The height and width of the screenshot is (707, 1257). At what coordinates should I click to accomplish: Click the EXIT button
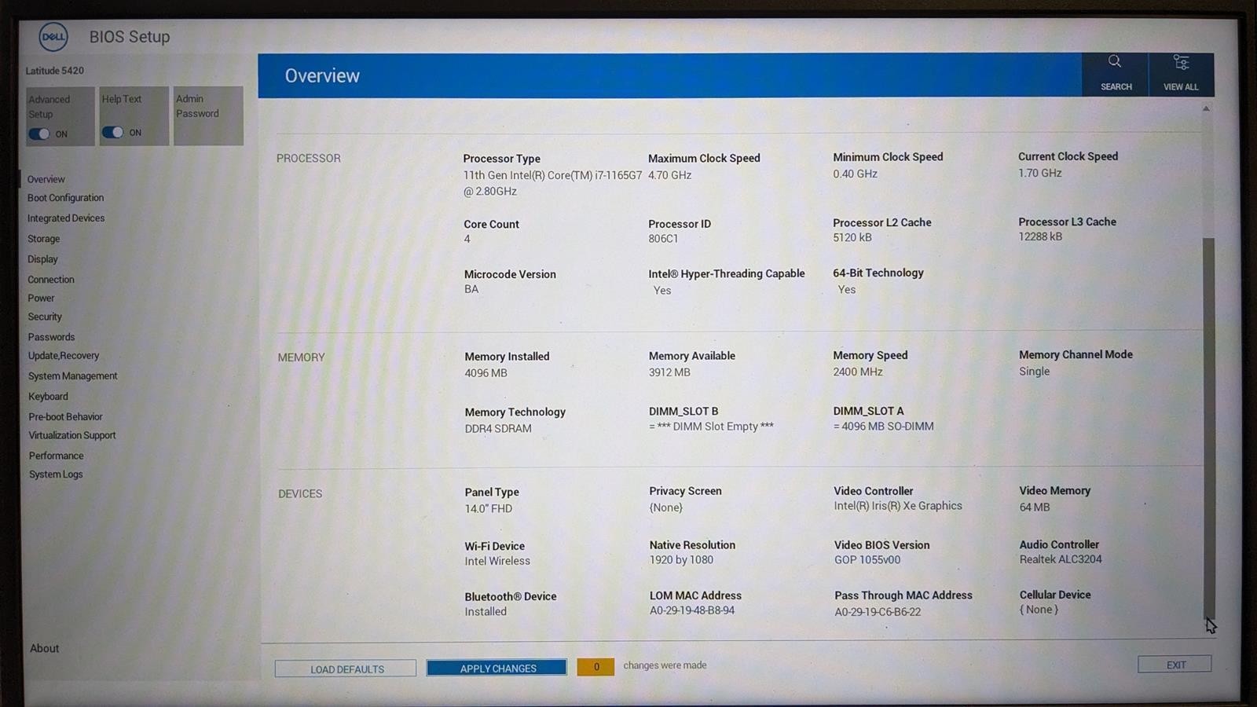click(x=1175, y=665)
